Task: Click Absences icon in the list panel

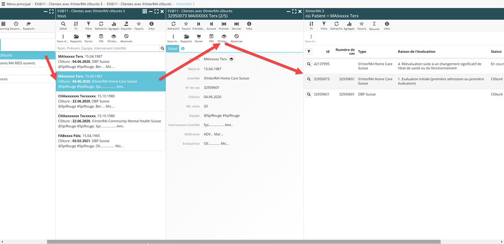Action: tap(126, 37)
